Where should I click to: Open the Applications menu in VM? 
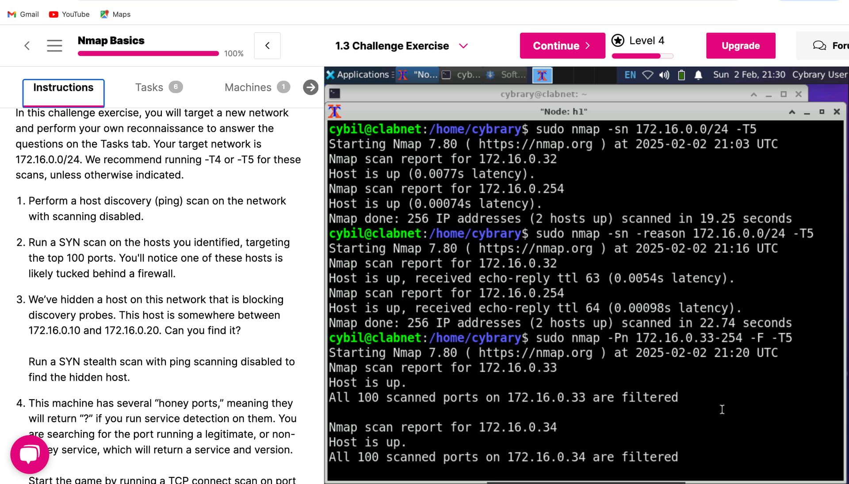click(x=358, y=75)
